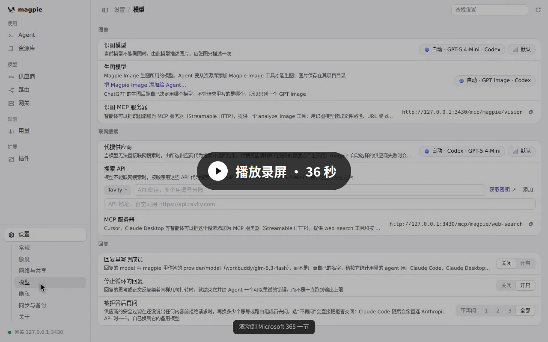Click the magpie logo icon
The height and width of the screenshot is (342, 548).
[x=11, y=9]
